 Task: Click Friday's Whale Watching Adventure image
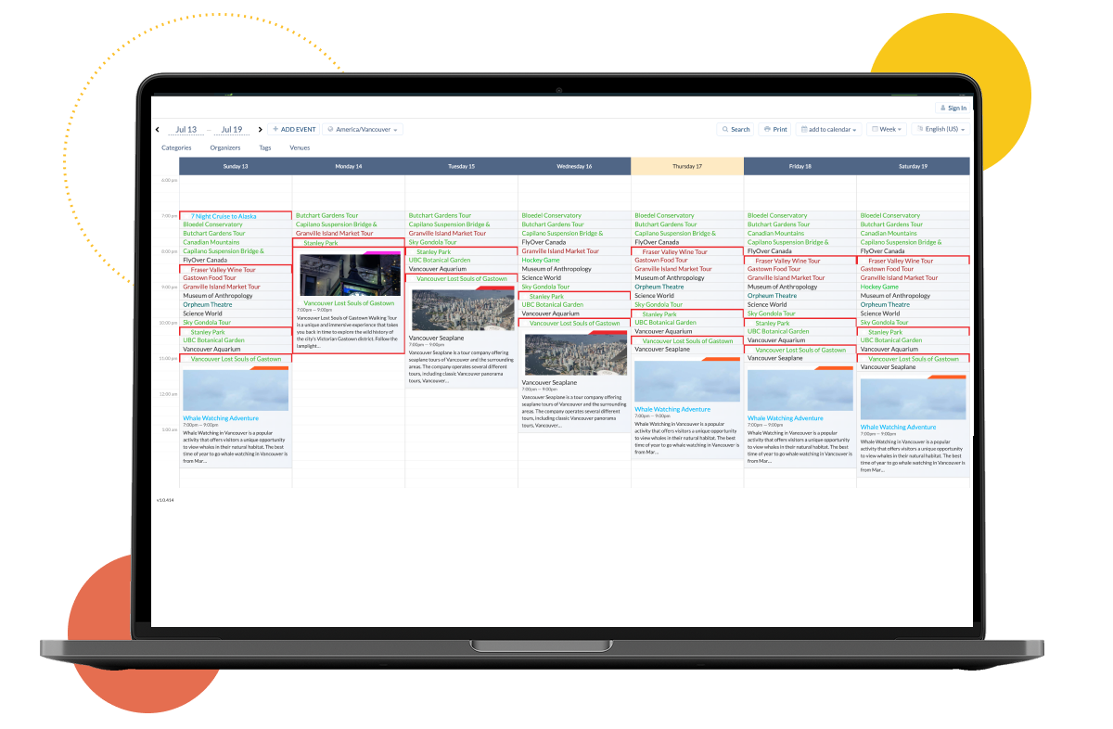(x=800, y=390)
